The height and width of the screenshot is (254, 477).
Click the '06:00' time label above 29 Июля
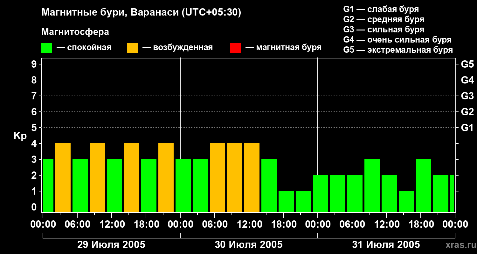(77, 224)
